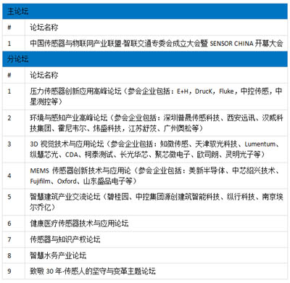Select the 环境与感知产业高峰论坛 row
The height and width of the screenshot is (283, 290).
(x=145, y=123)
